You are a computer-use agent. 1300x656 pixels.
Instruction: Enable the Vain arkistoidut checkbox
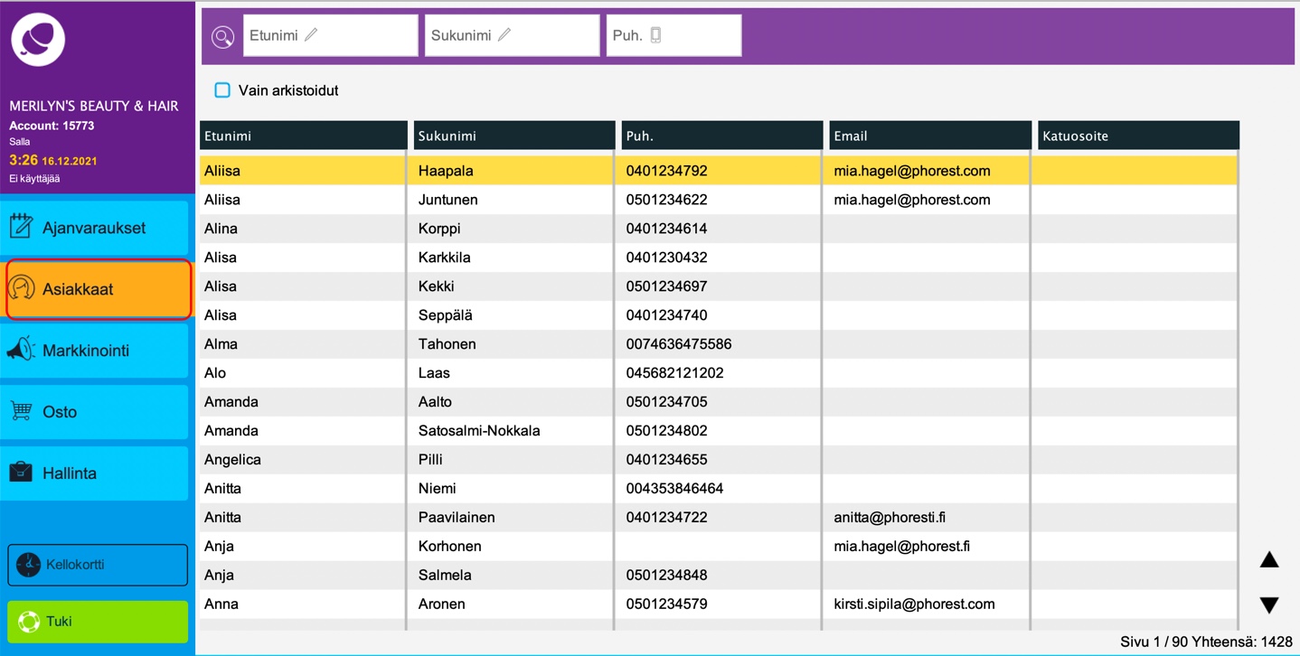[222, 90]
